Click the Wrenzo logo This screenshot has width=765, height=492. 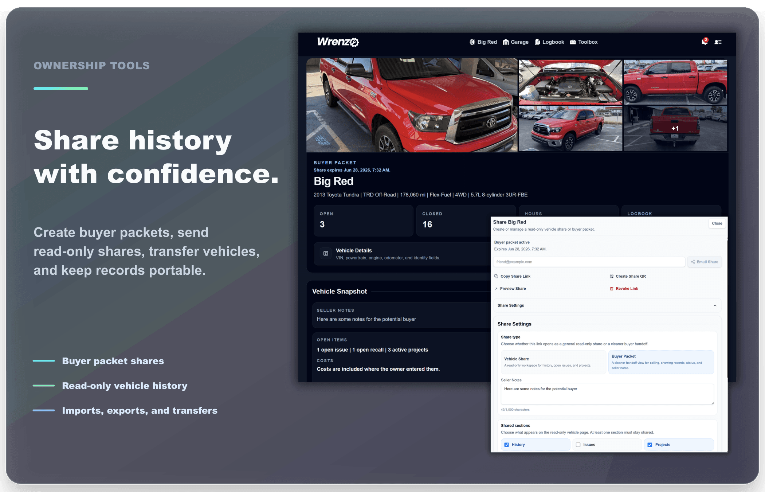[338, 42]
